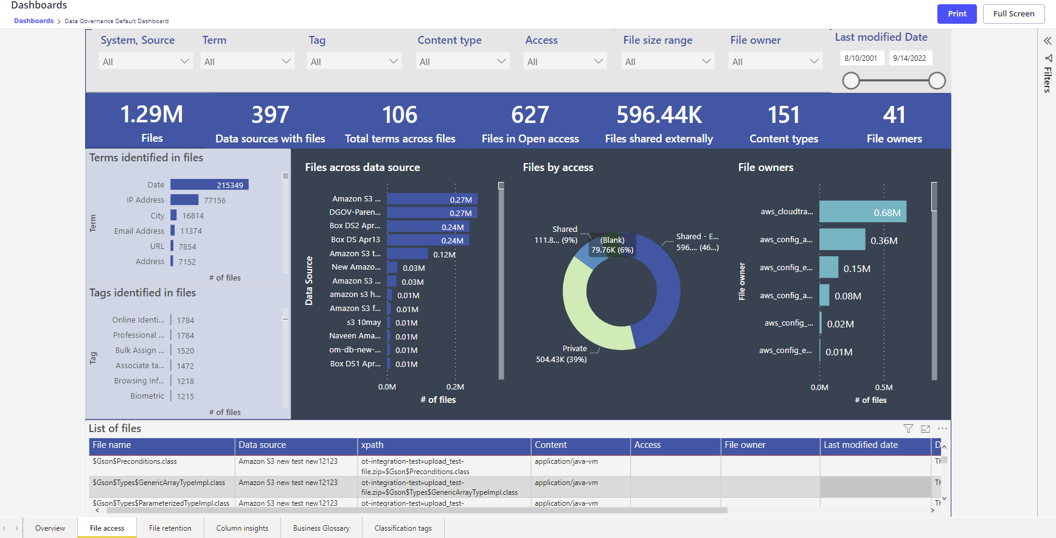Click scroll-down arrow in List of files table
The height and width of the screenshot is (538, 1056).
click(x=944, y=499)
